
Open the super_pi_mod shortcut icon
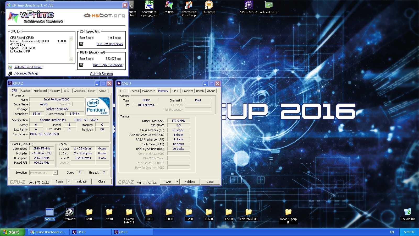coord(149,5)
